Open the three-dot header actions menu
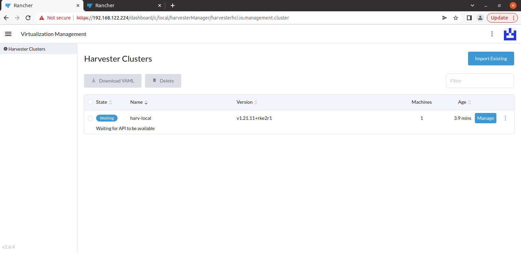The height and width of the screenshot is (253, 521). point(492,34)
